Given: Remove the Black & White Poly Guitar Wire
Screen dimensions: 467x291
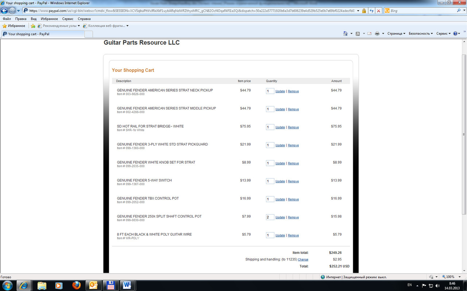Looking at the screenshot, I should pyautogui.click(x=293, y=235).
